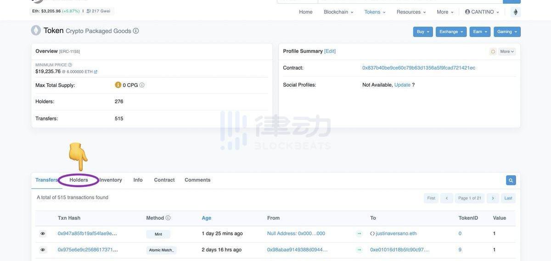Expand the CANTINO account menu

point(482,12)
